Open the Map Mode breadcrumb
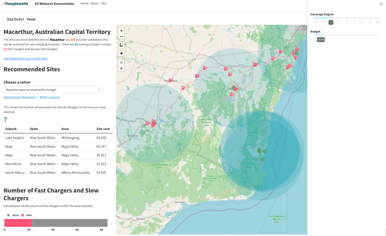 tap(14, 19)
